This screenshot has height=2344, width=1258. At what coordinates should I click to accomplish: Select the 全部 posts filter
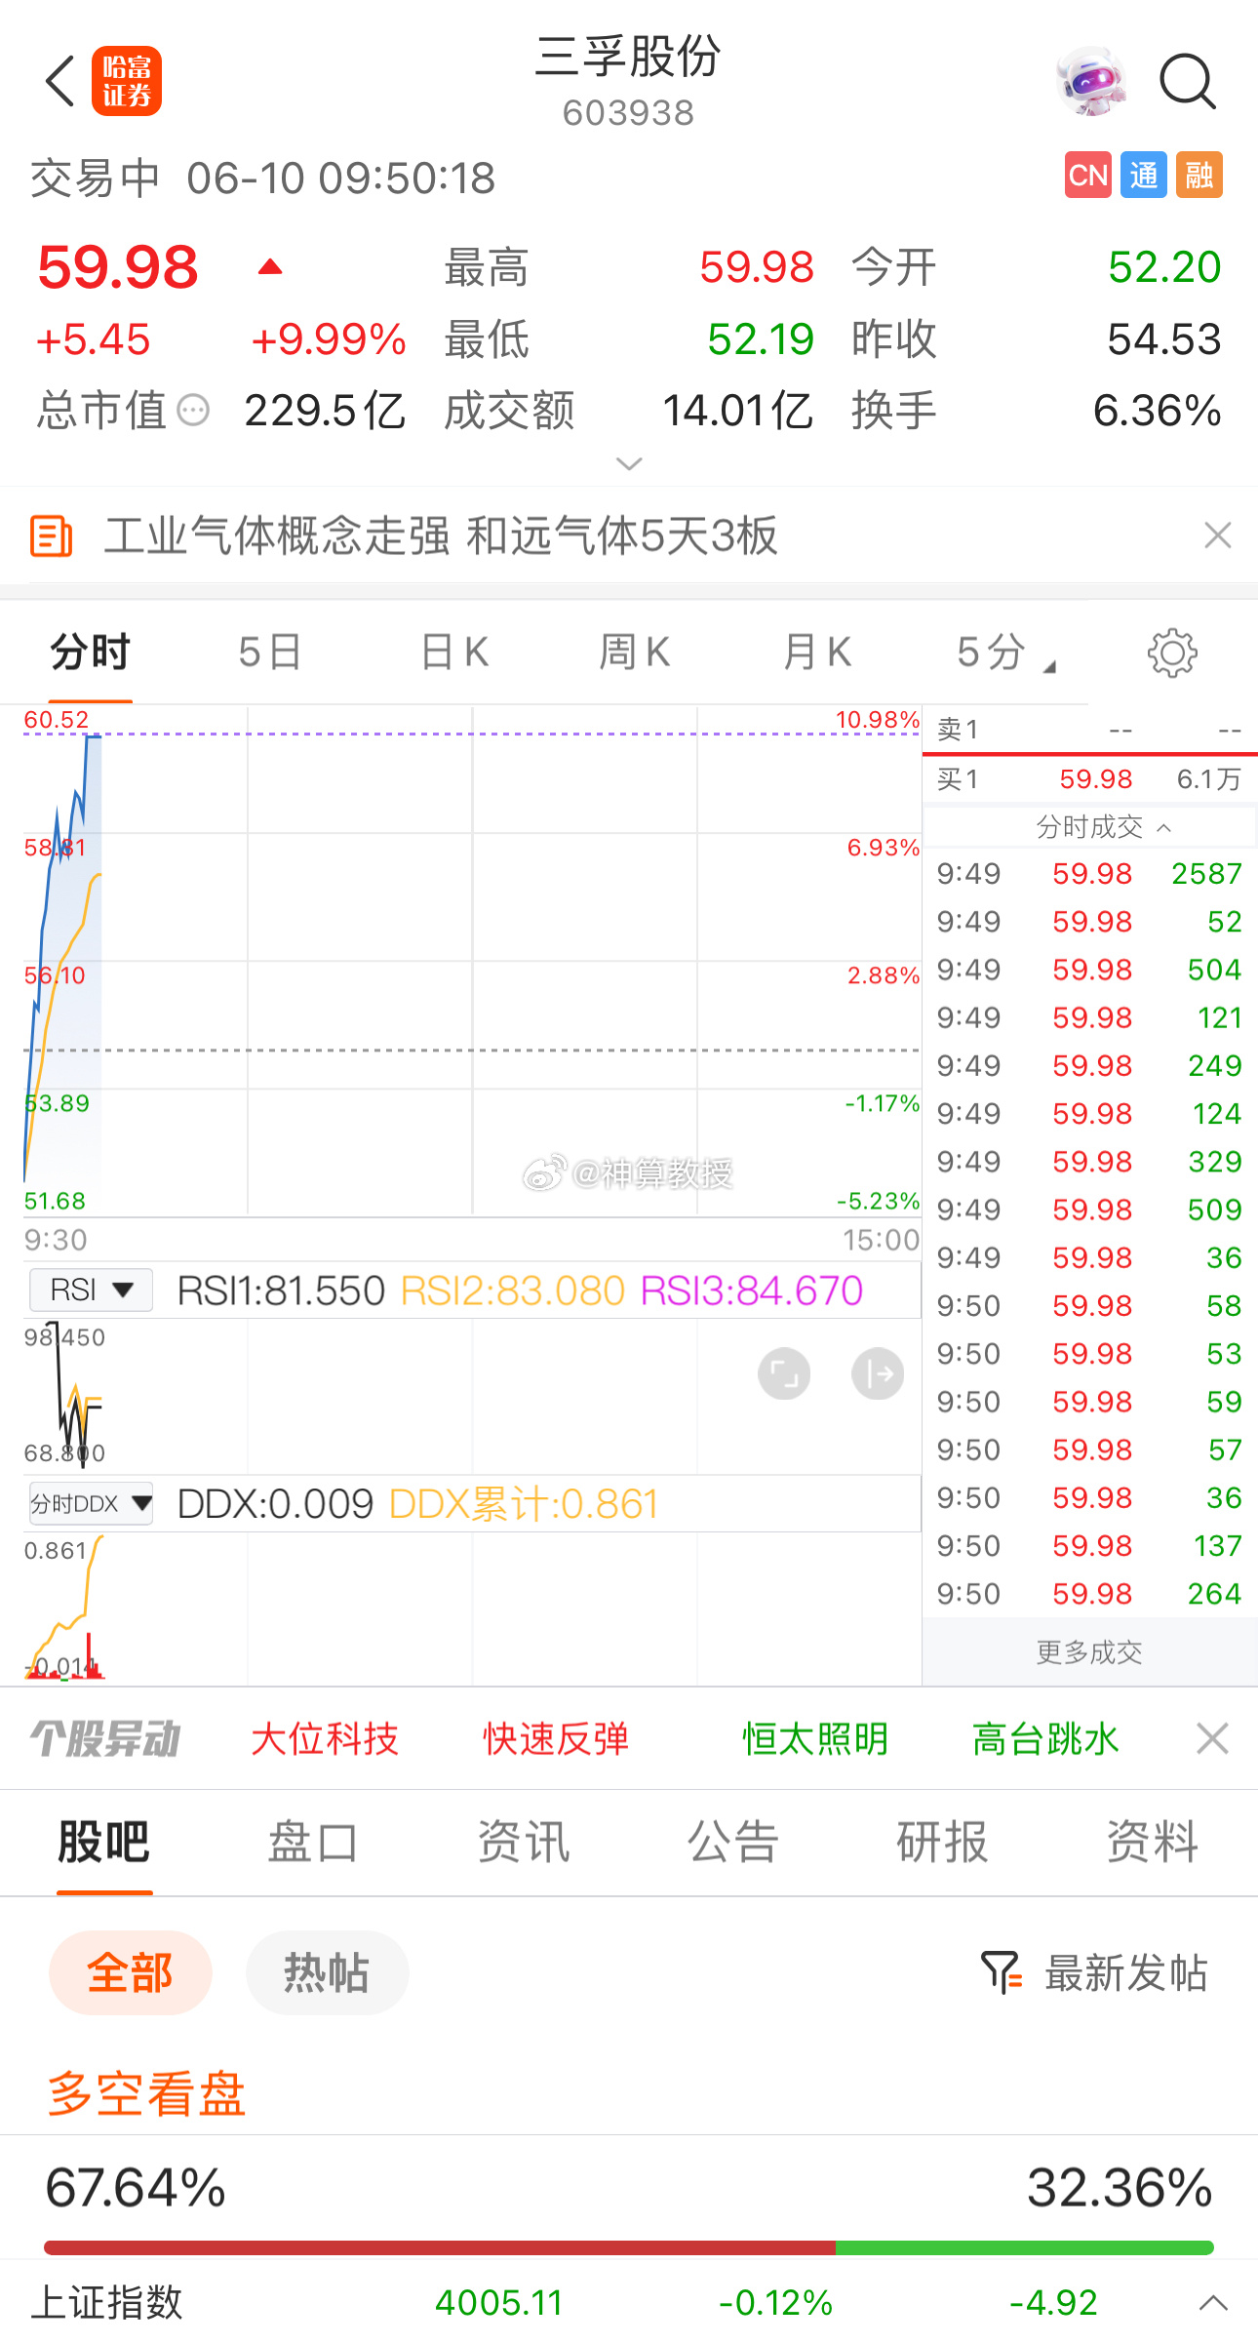pyautogui.click(x=131, y=1972)
